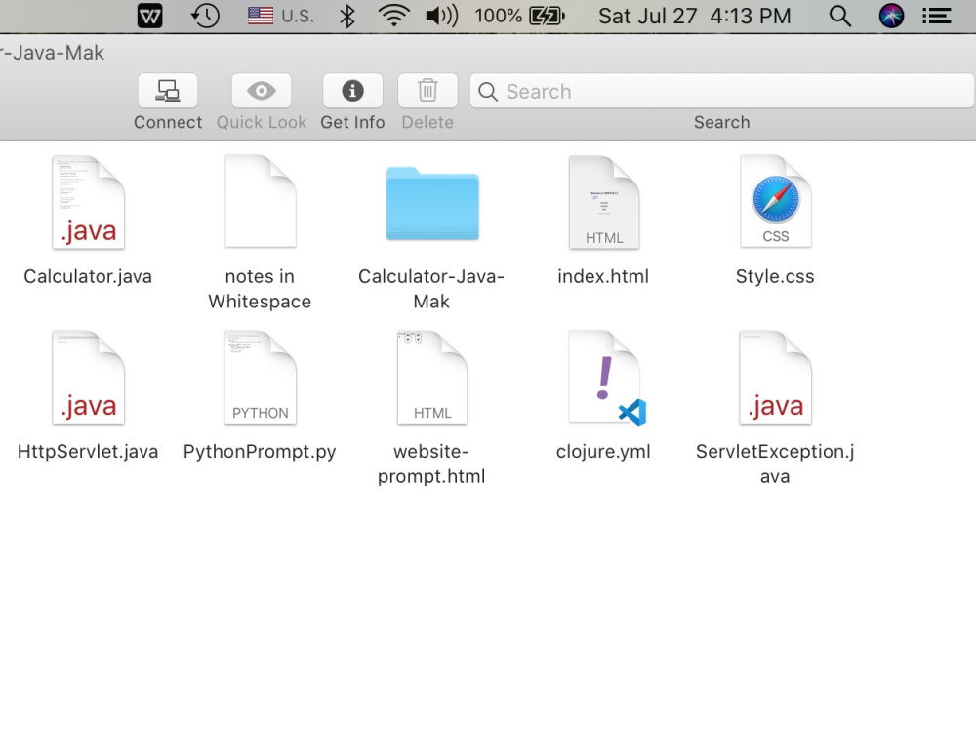Click the Calculator.java file name label

tap(88, 276)
